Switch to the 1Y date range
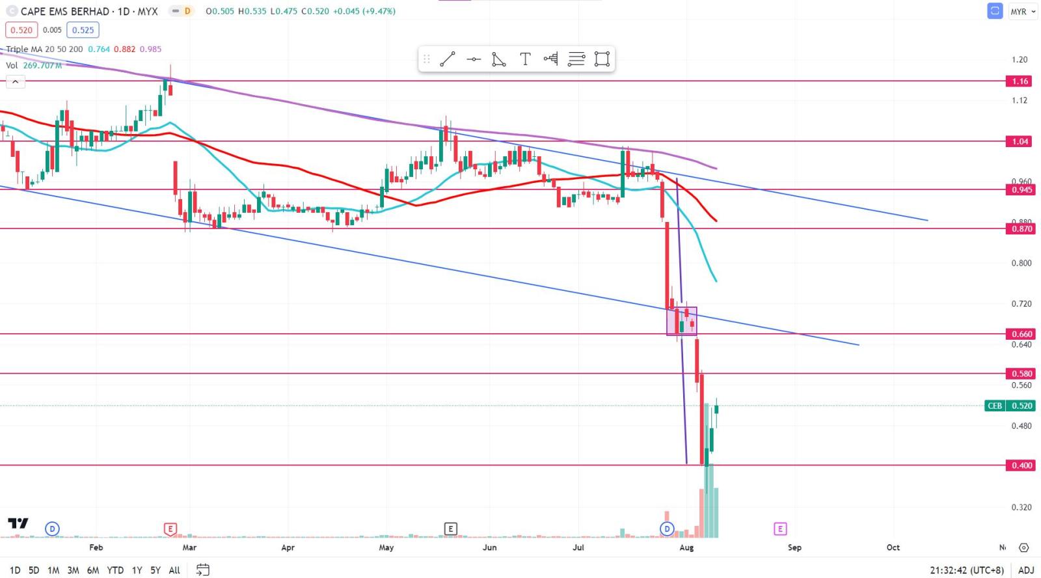Viewport: 1041px width, 578px height. (137, 570)
